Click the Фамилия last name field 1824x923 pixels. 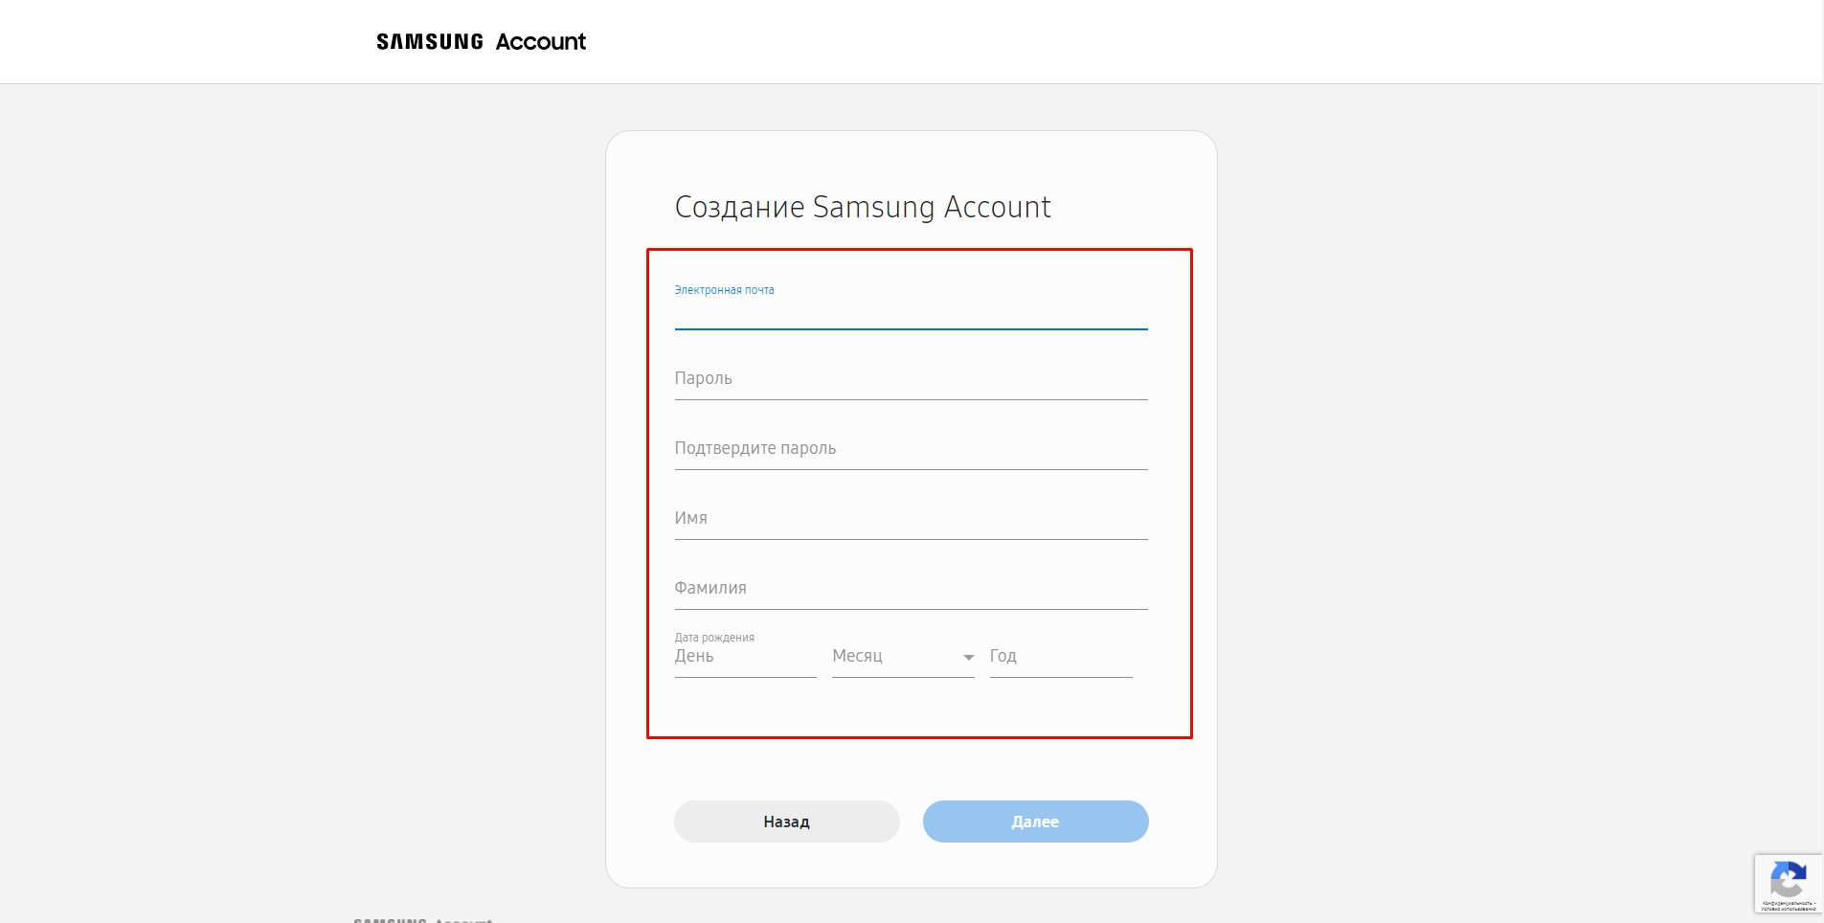click(x=911, y=589)
